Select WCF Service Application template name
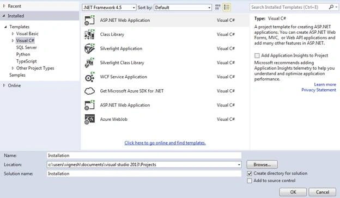 click(123, 77)
